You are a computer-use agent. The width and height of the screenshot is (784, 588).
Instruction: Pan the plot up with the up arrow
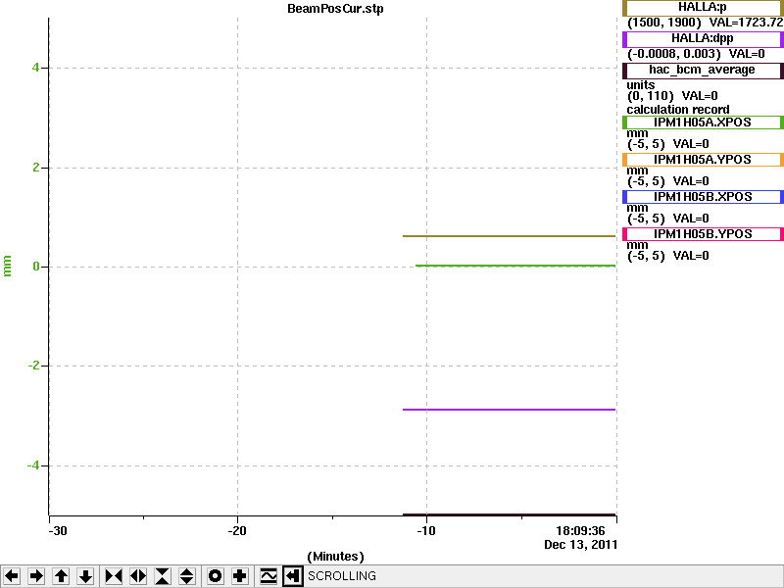61,576
